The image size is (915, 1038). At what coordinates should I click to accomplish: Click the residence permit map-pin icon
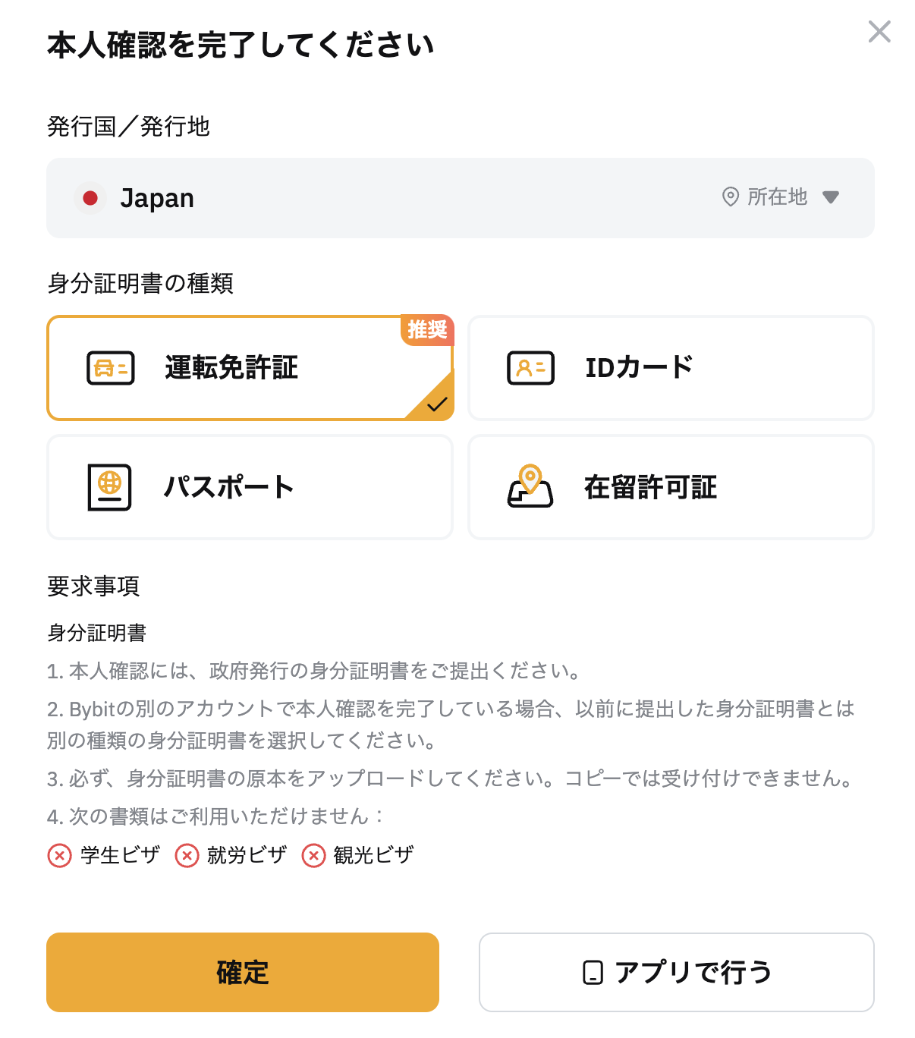530,486
